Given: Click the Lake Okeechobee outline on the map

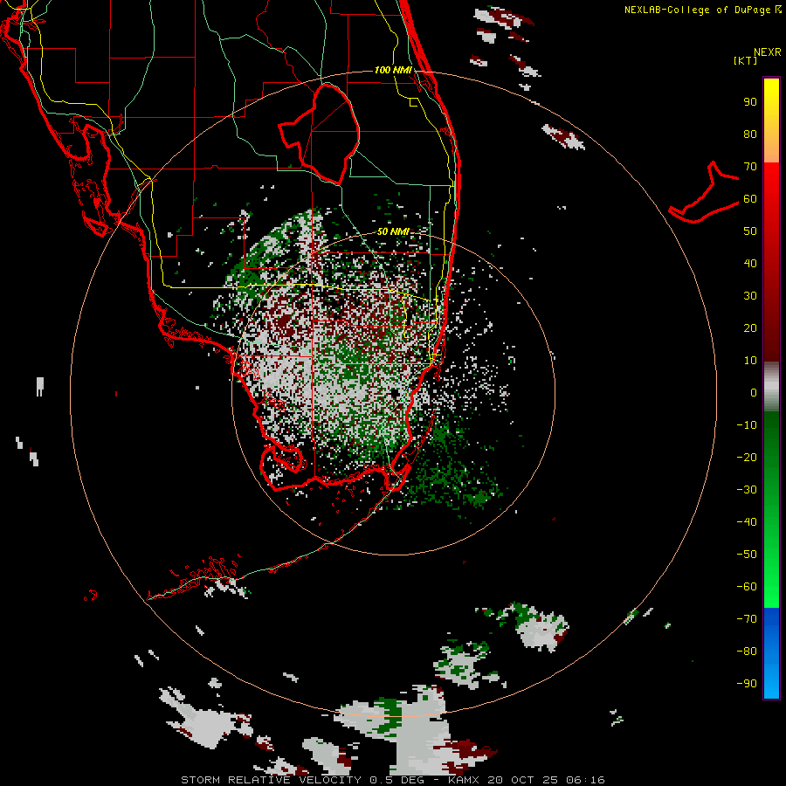Looking at the screenshot, I should pyautogui.click(x=319, y=134).
